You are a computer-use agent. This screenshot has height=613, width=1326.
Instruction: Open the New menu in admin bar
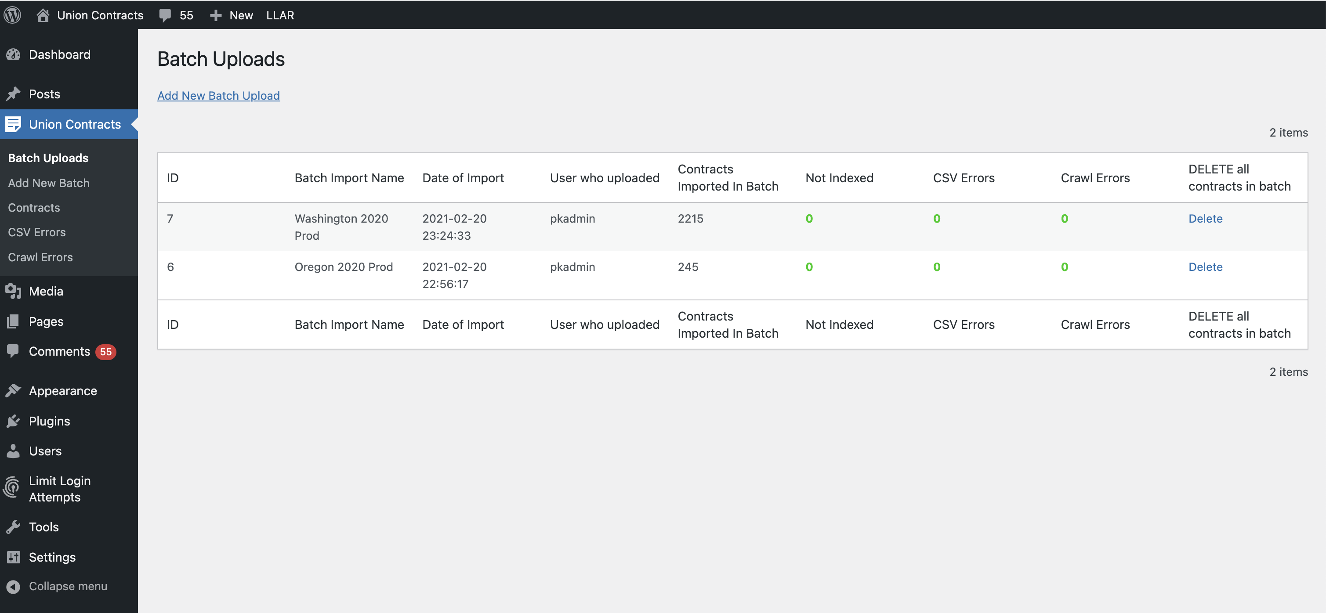pyautogui.click(x=241, y=15)
